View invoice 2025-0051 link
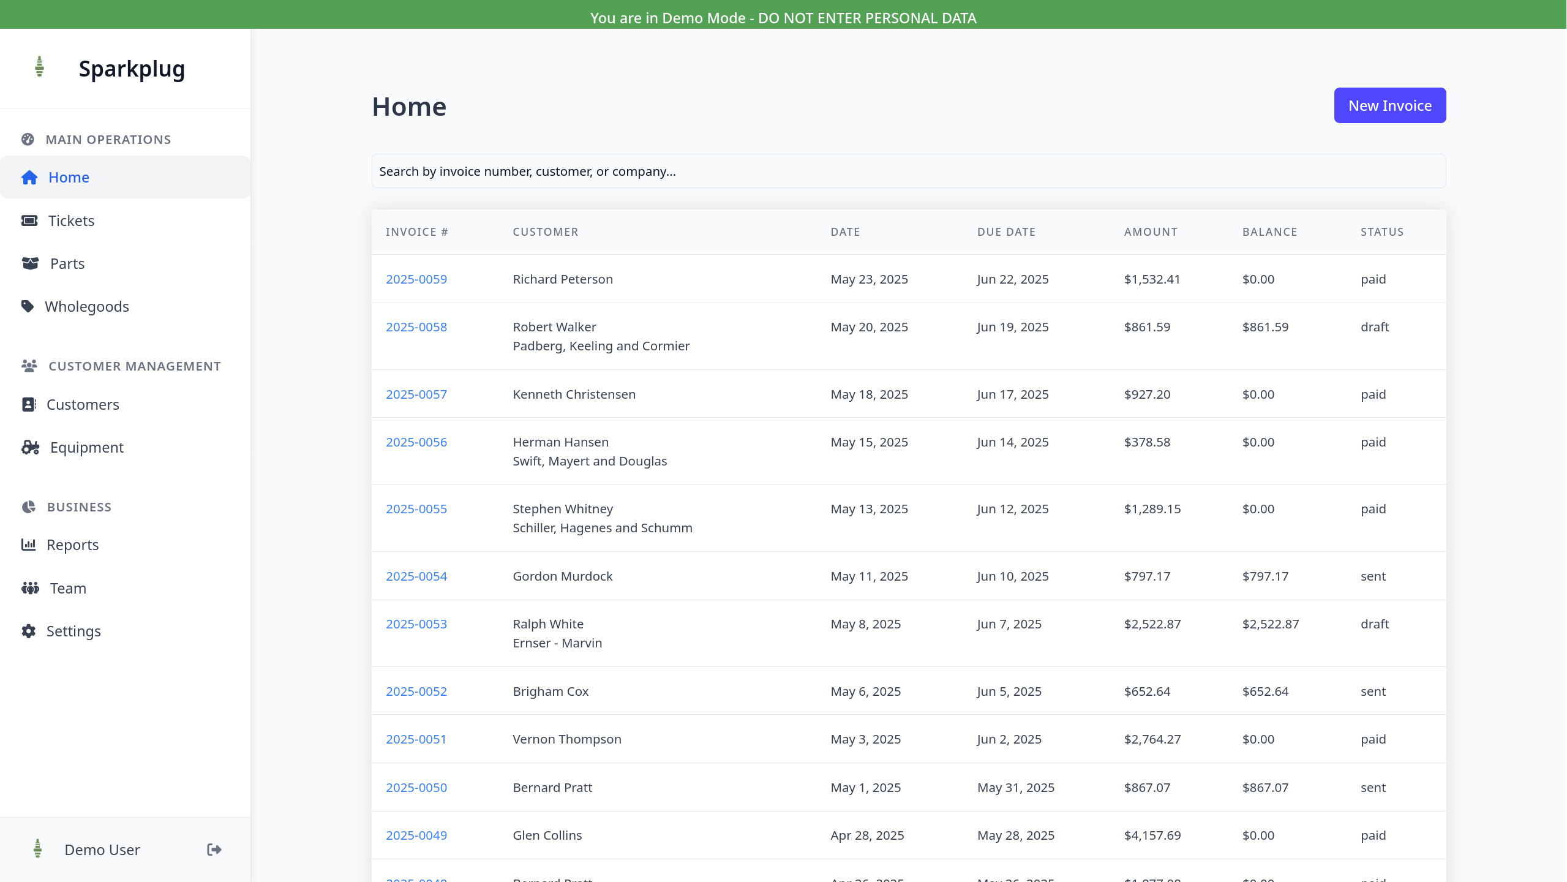This screenshot has height=882, width=1567. coord(416,739)
